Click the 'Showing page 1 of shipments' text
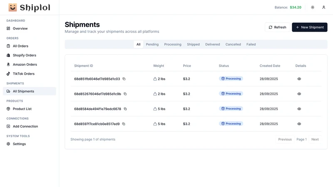The image size is (333, 187). coord(93,139)
